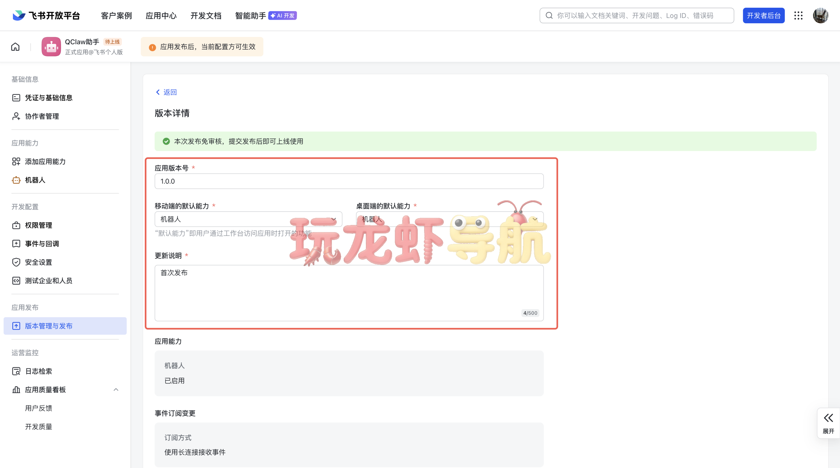Click the green check icon in banner

pyautogui.click(x=166, y=141)
